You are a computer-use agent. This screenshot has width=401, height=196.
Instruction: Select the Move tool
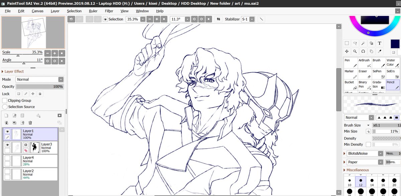point(347,51)
